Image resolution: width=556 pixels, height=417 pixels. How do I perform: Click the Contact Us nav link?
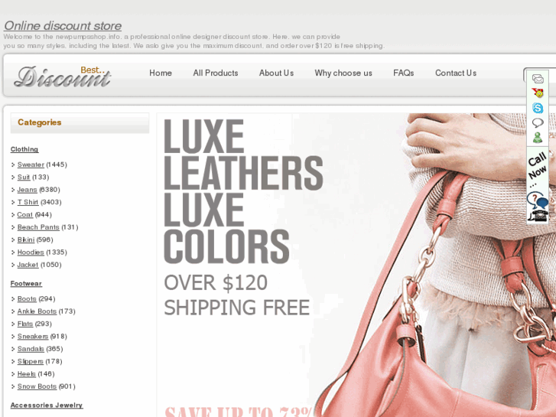point(456,73)
